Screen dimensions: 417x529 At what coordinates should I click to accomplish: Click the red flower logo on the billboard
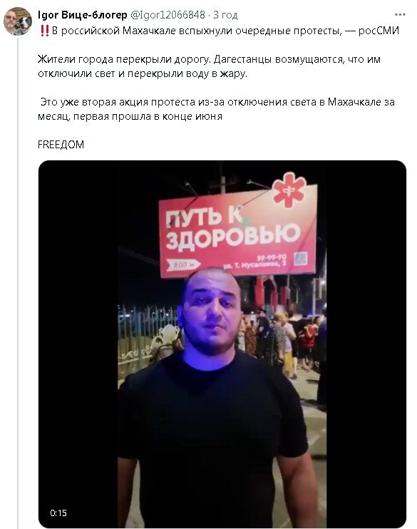point(289,190)
